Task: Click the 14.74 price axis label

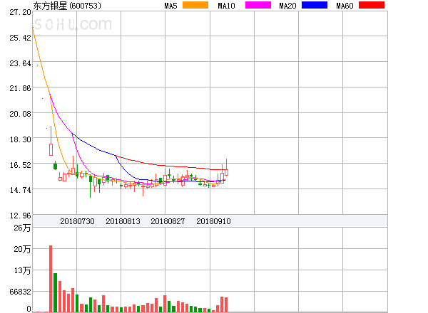Action: pos(20,190)
